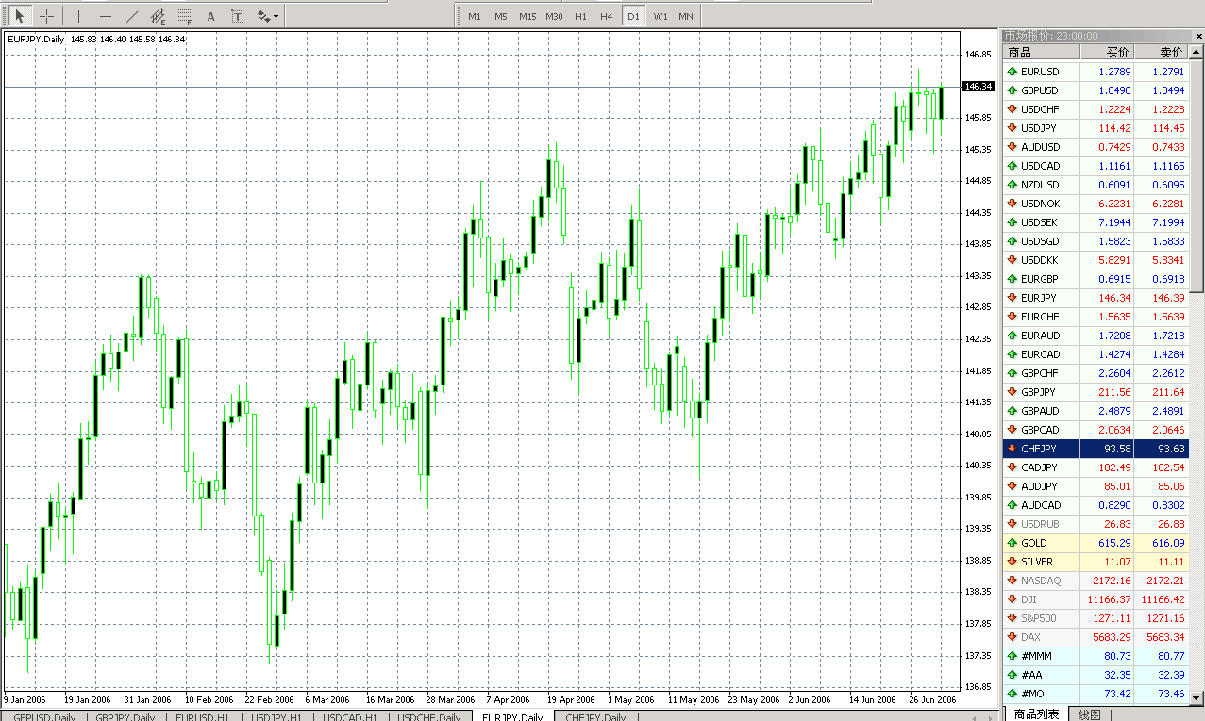Switch chart to M5 timeframe
The height and width of the screenshot is (721, 1205).
coord(500,16)
